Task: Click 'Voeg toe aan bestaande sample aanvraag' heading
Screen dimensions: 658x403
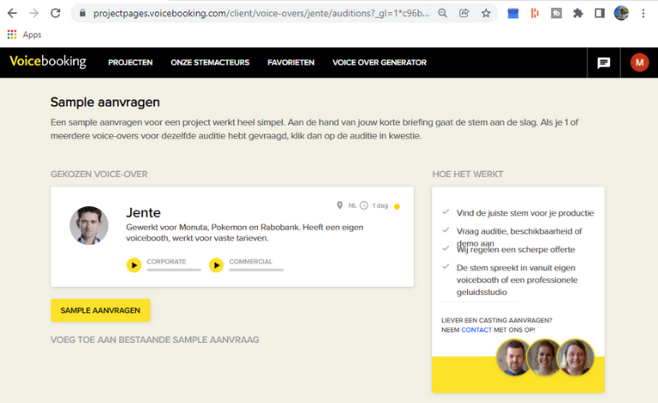Action: pos(155,340)
